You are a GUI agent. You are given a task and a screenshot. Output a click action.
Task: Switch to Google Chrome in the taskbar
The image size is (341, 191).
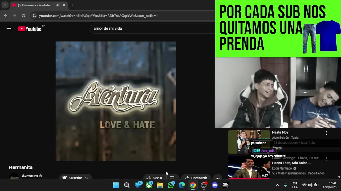tap(193, 185)
